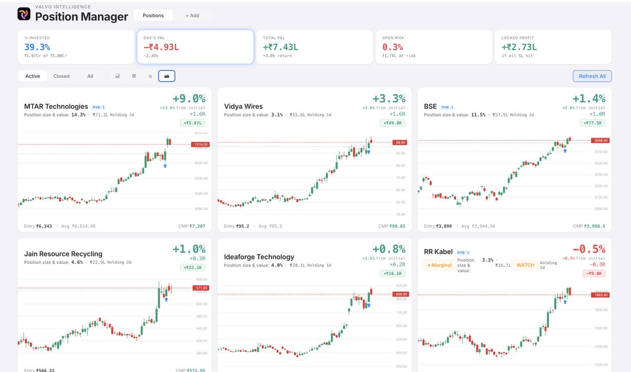Click the RR Kabel stock name

pyautogui.click(x=438, y=252)
